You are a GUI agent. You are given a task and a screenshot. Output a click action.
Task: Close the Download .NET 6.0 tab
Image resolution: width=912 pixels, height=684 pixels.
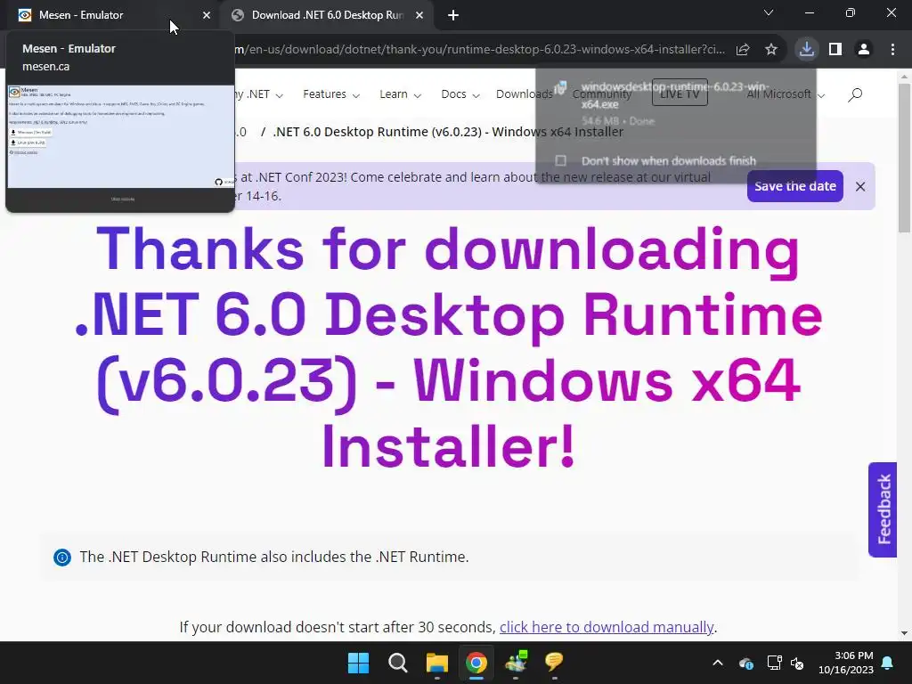pyautogui.click(x=419, y=15)
